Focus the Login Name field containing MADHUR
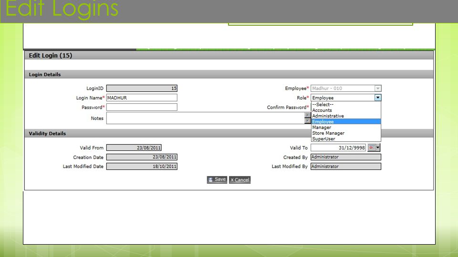The width and height of the screenshot is (458, 257). (x=142, y=98)
